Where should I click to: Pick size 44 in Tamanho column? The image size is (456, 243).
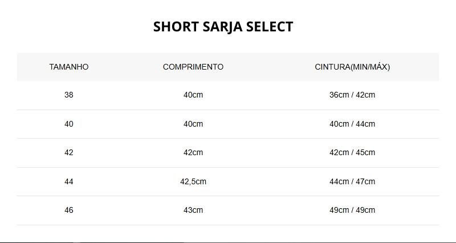(69, 181)
